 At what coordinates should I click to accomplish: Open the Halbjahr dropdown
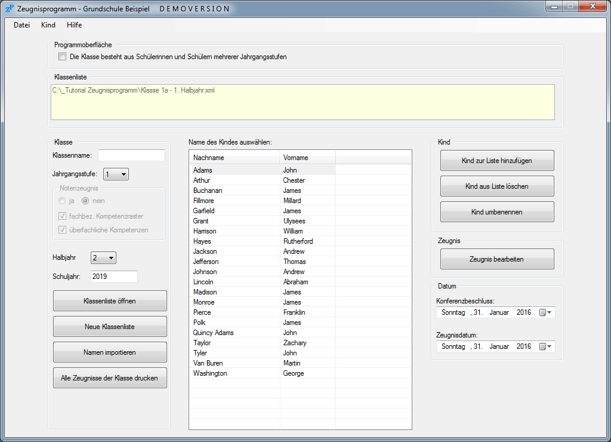coord(103,258)
